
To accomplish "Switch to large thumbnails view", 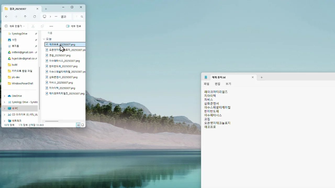I will (x=83, y=125).
